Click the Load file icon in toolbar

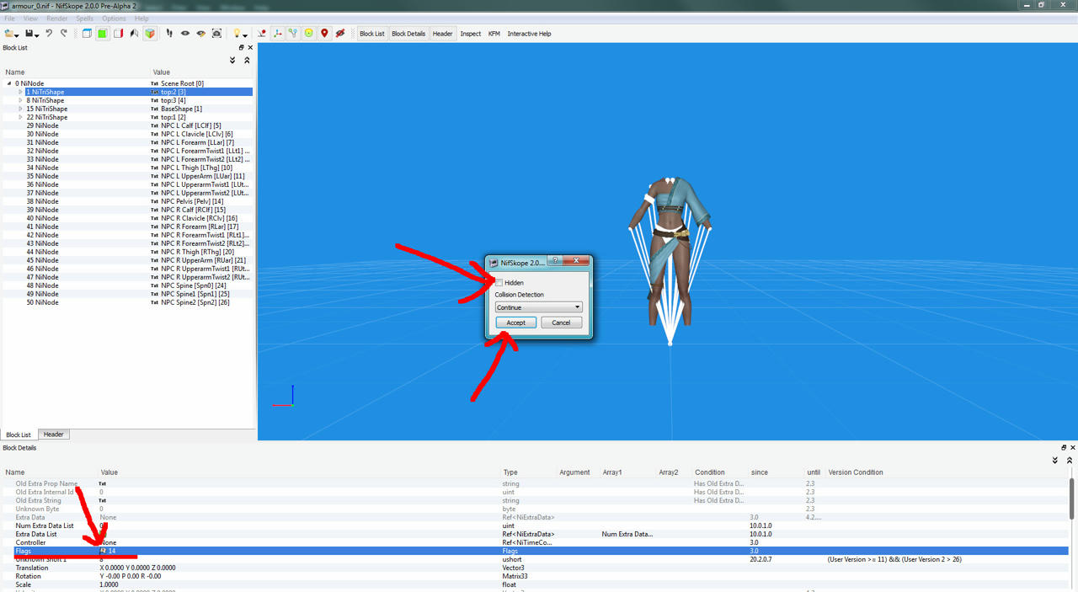click(8, 34)
